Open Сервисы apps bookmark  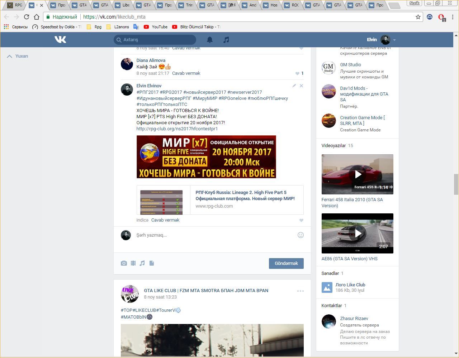(15, 27)
